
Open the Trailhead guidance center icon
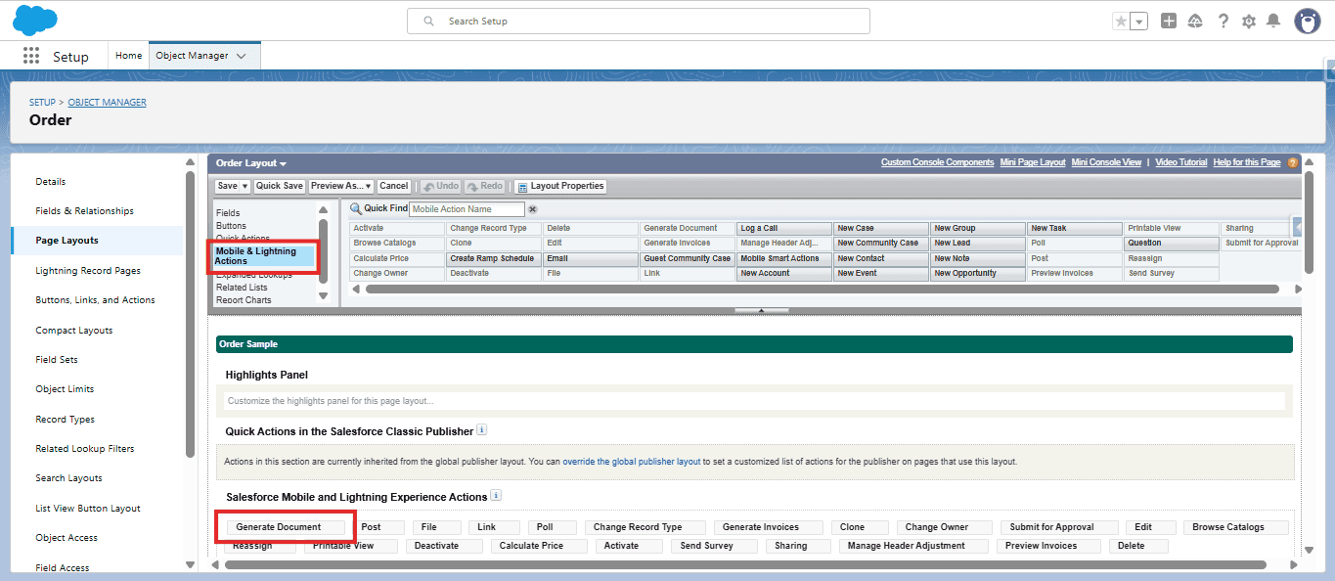(x=1195, y=21)
